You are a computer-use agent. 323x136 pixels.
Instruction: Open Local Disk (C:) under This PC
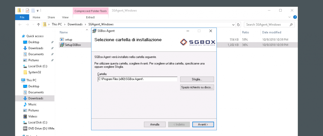(38, 122)
